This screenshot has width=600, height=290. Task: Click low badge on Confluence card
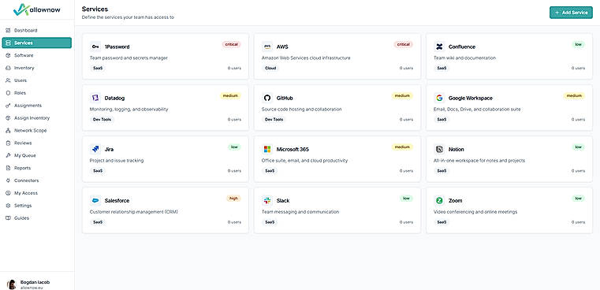click(x=578, y=44)
